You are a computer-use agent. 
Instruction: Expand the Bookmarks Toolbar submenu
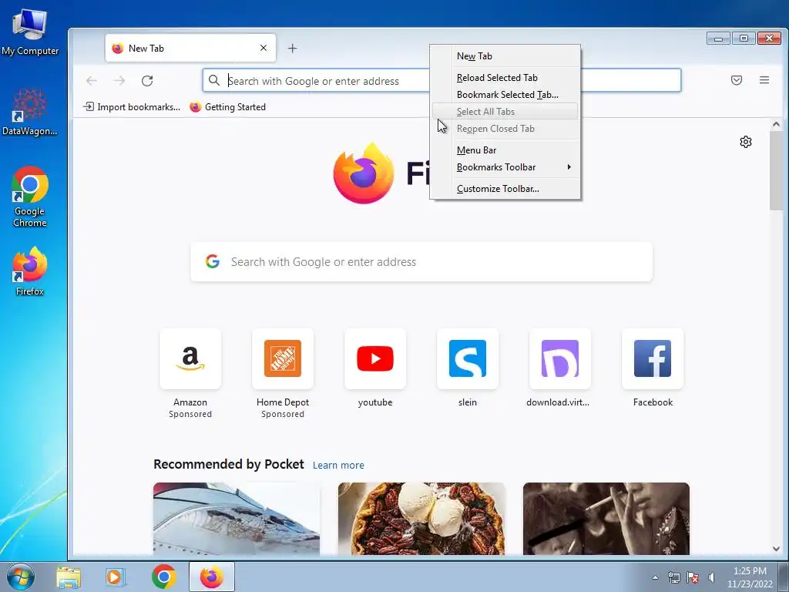[505, 167]
